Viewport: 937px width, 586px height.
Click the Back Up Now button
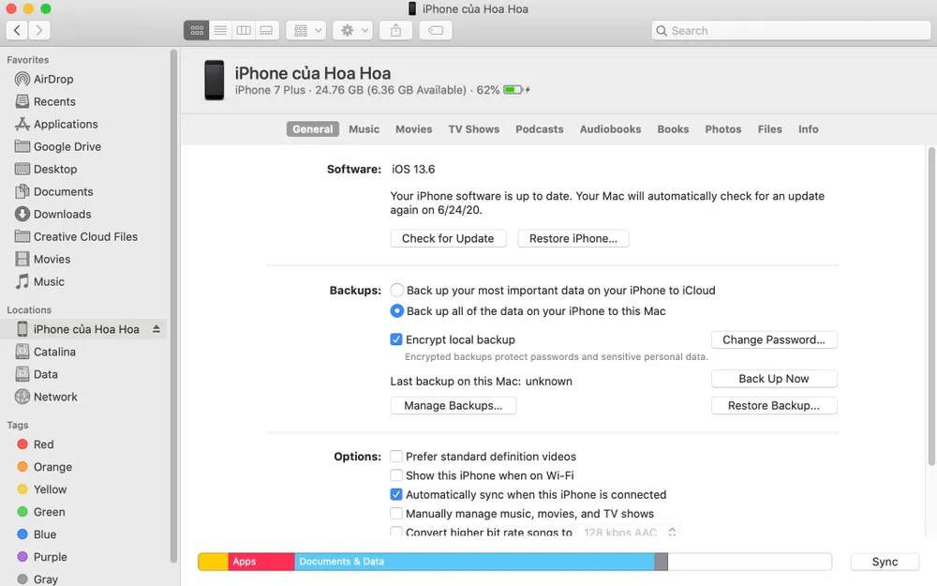(x=774, y=379)
